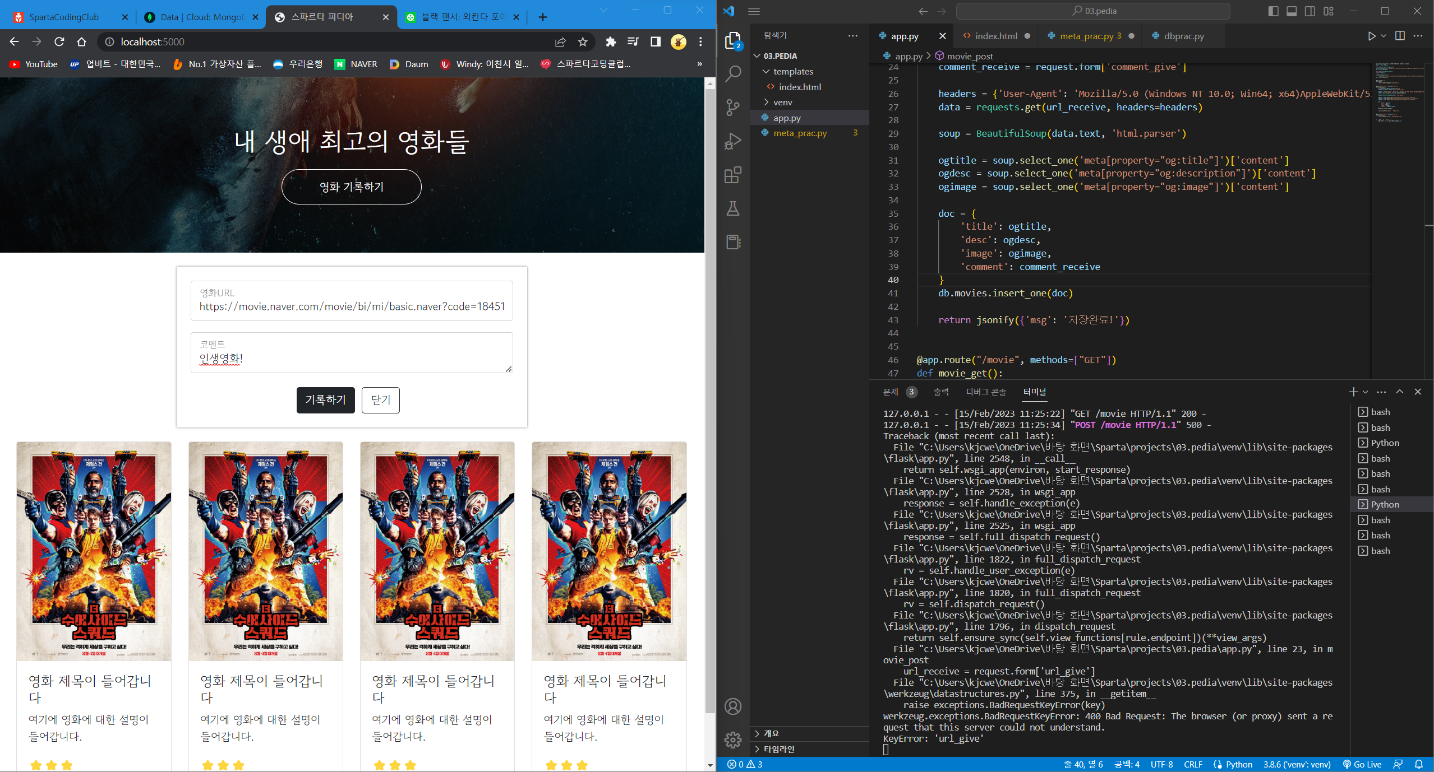Bookmark this page with the star
The width and height of the screenshot is (1434, 772).
[x=583, y=41]
